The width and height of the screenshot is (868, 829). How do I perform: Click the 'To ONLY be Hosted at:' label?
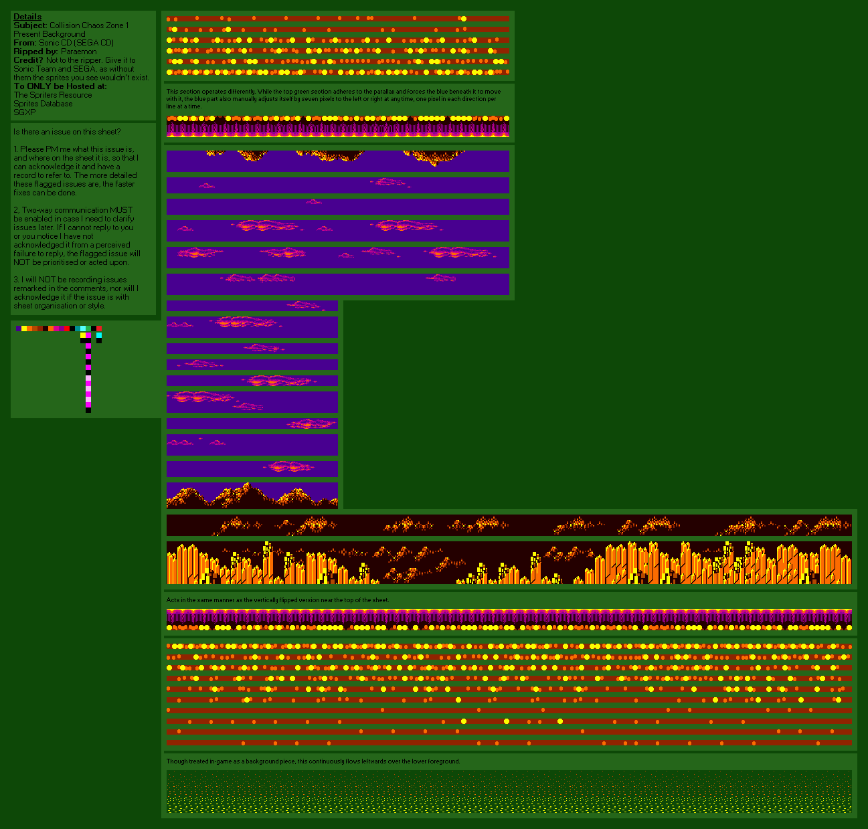click(60, 86)
